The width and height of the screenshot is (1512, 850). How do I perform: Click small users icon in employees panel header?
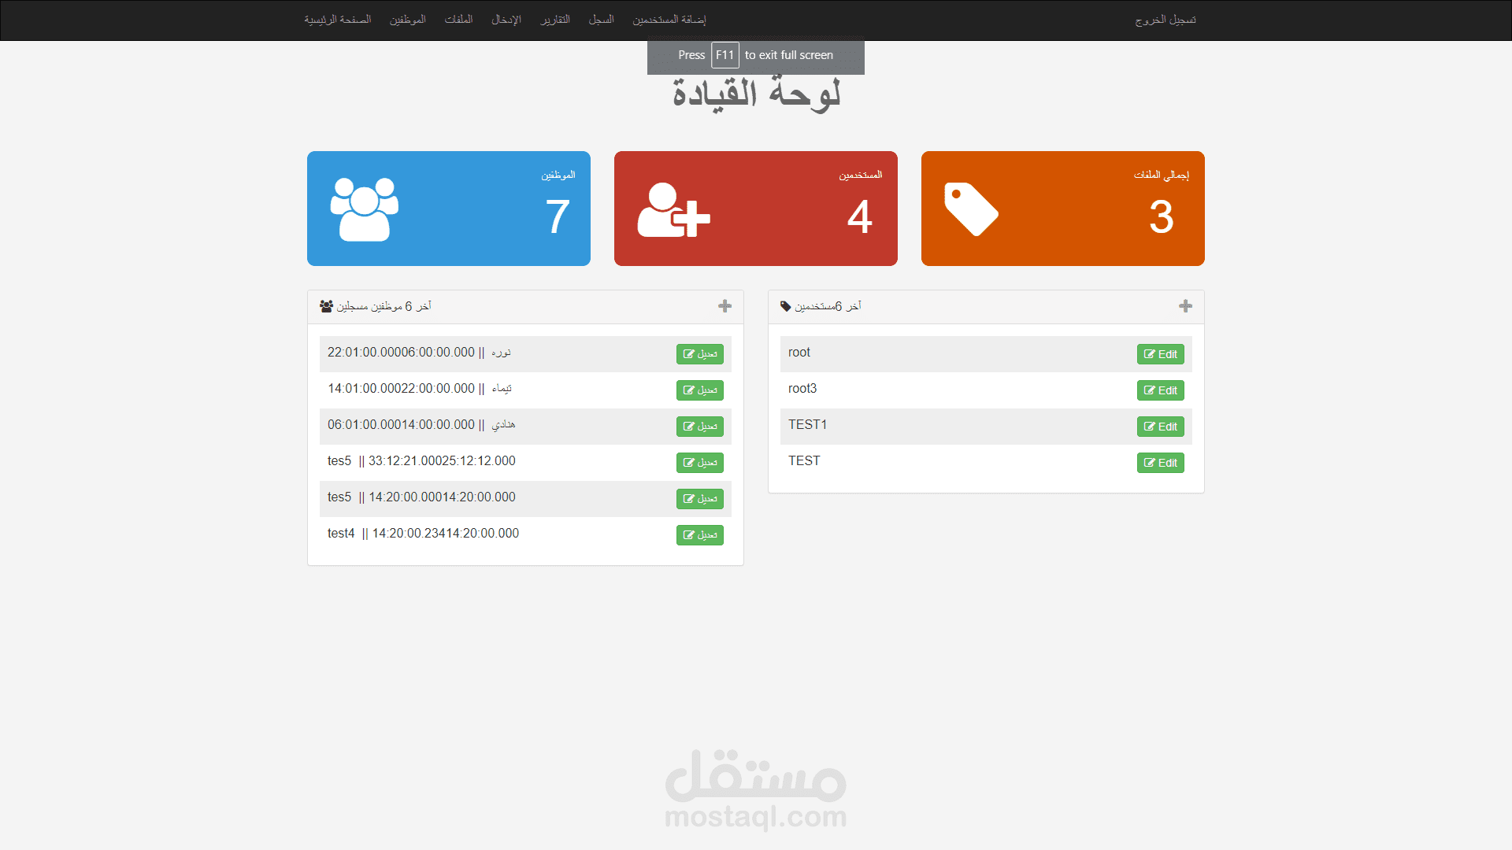pos(326,306)
